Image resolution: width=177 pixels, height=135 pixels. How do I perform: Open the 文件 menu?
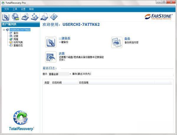click(x=6, y=9)
